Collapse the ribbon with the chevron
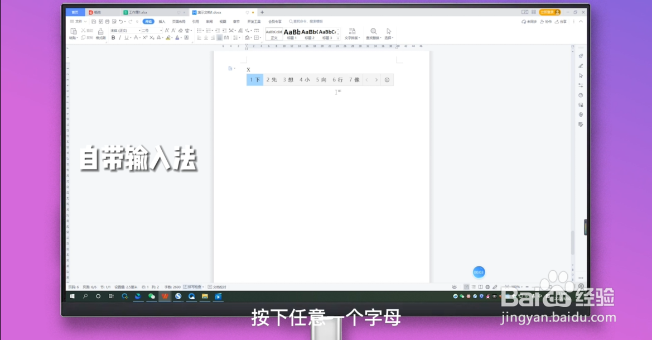This screenshot has height=340, width=652. (581, 22)
